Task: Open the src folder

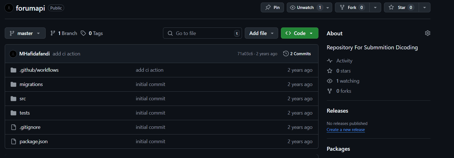Action: (x=23, y=99)
